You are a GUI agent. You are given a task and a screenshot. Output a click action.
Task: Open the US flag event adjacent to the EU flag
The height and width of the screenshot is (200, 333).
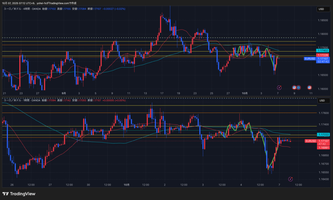(x=294, y=87)
